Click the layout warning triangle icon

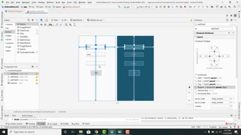(x=191, y=20)
